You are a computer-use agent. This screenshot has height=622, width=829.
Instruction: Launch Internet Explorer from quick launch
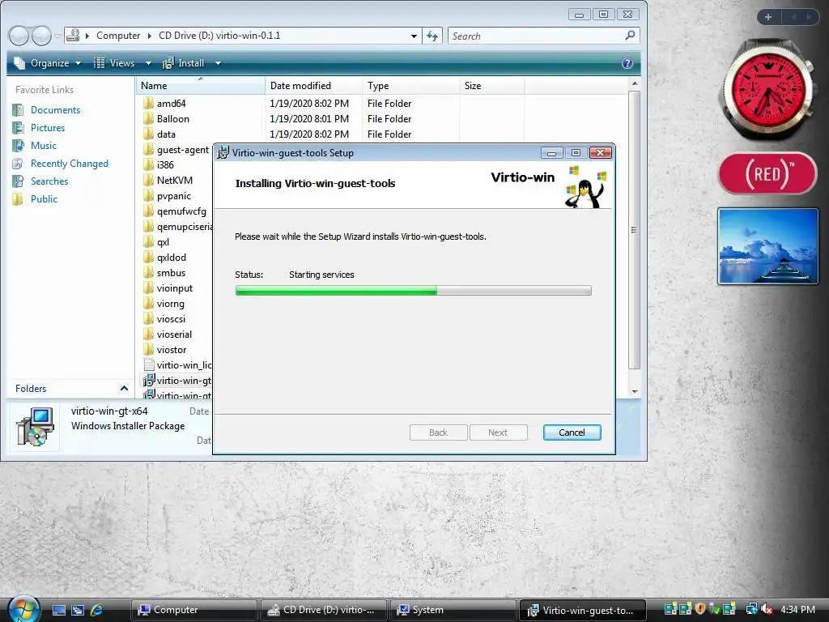(97, 610)
